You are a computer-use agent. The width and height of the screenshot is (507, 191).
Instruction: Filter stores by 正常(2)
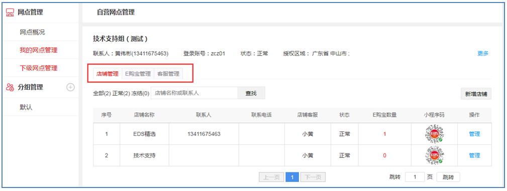[121, 93]
